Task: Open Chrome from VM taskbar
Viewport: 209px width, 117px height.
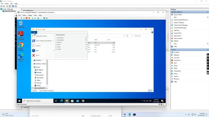Action: [x=83, y=101]
